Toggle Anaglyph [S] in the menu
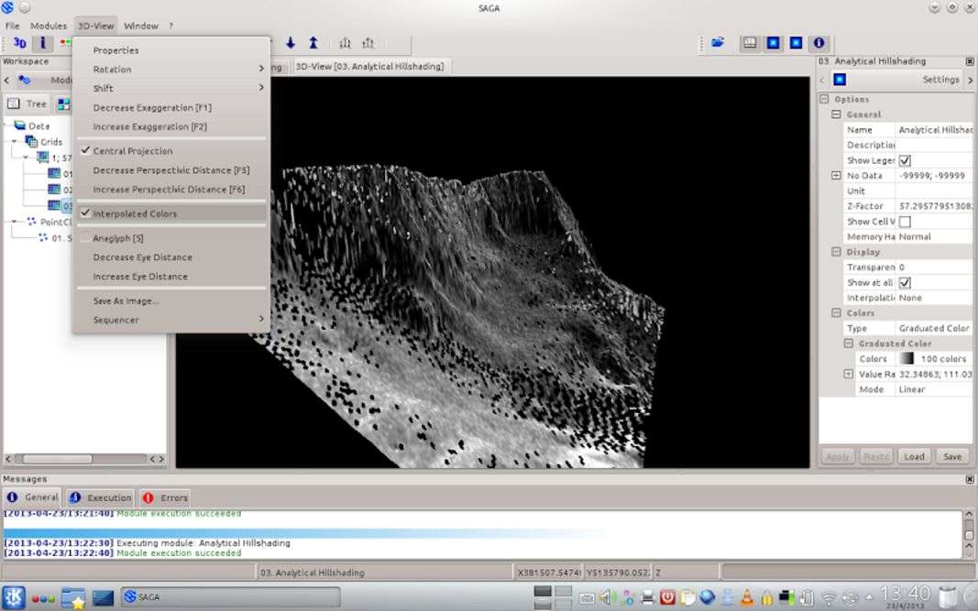 pyautogui.click(x=118, y=238)
